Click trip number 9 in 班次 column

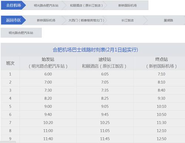[10, 139]
